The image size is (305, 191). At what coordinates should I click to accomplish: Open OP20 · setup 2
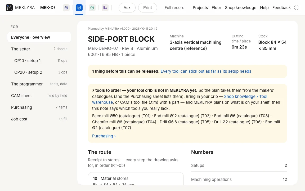point(39,72)
